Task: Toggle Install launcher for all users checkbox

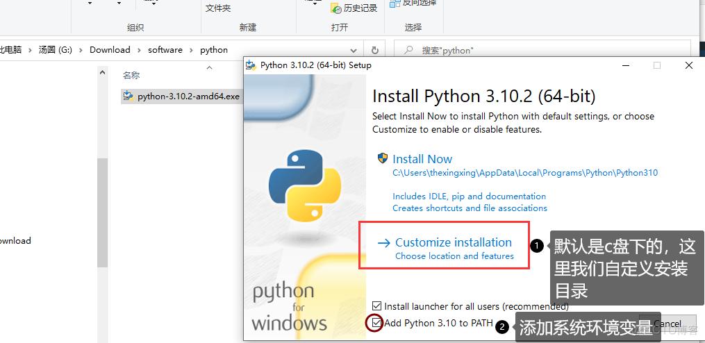Action: click(376, 306)
